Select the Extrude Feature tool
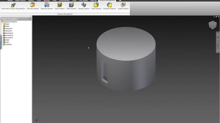The width and height of the screenshot is (220, 123). pyautogui.click(x=33, y=6)
